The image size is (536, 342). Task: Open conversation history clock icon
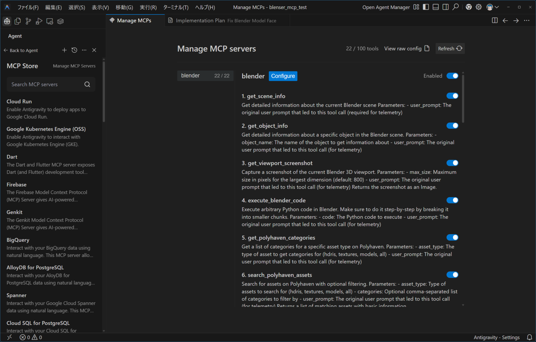74,50
